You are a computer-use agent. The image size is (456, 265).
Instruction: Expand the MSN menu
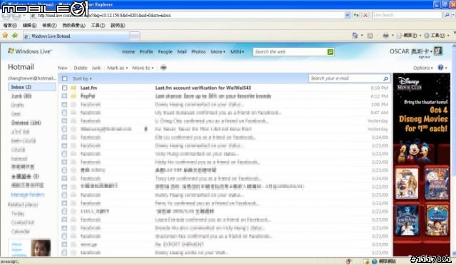tap(237, 51)
